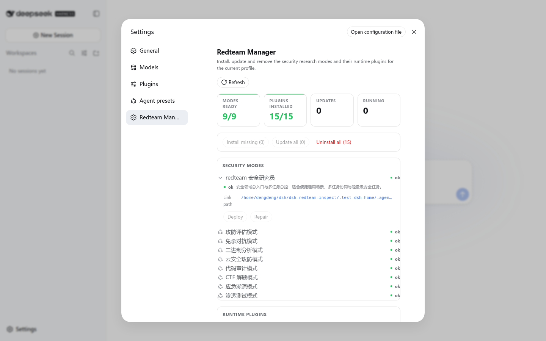
Task: Click the Running 0 card
Action: (x=379, y=110)
